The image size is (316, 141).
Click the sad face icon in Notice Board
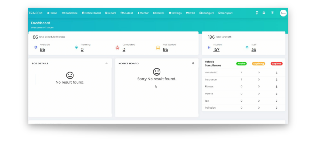pyautogui.click(x=156, y=72)
